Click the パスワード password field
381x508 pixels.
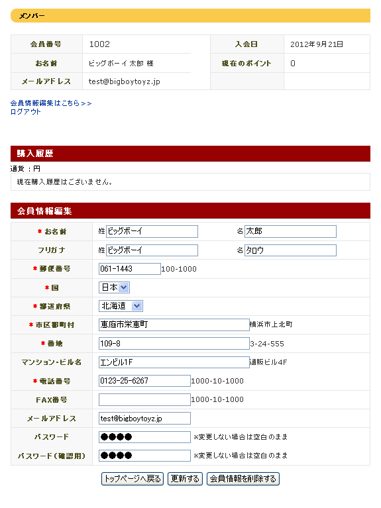[144, 436]
